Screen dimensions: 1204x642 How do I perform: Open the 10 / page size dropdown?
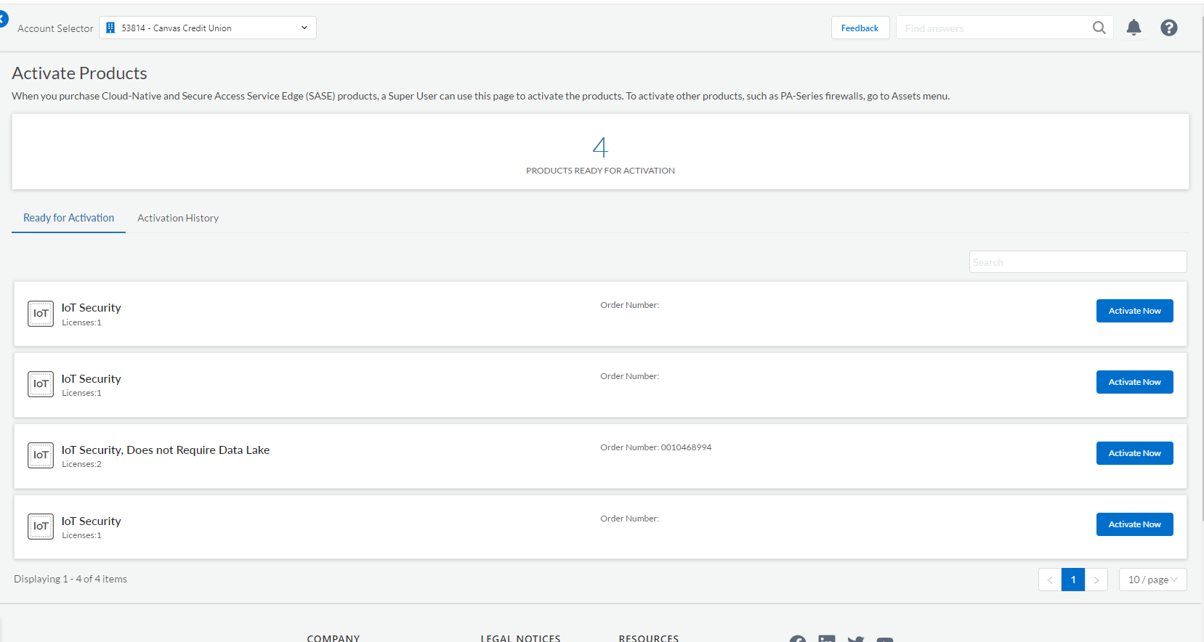tap(1152, 580)
